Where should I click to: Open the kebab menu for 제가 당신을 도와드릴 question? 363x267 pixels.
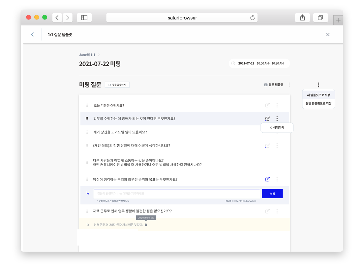[277, 132]
